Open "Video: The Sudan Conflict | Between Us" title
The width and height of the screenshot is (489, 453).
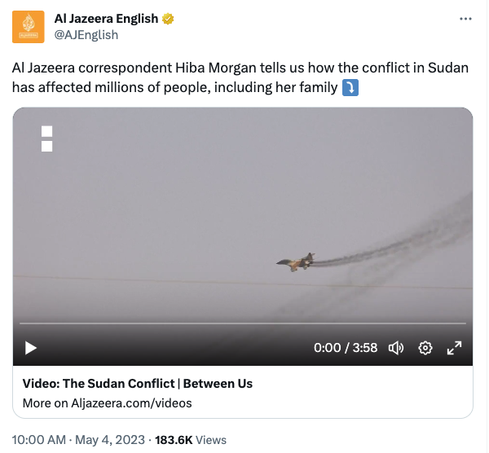(138, 383)
